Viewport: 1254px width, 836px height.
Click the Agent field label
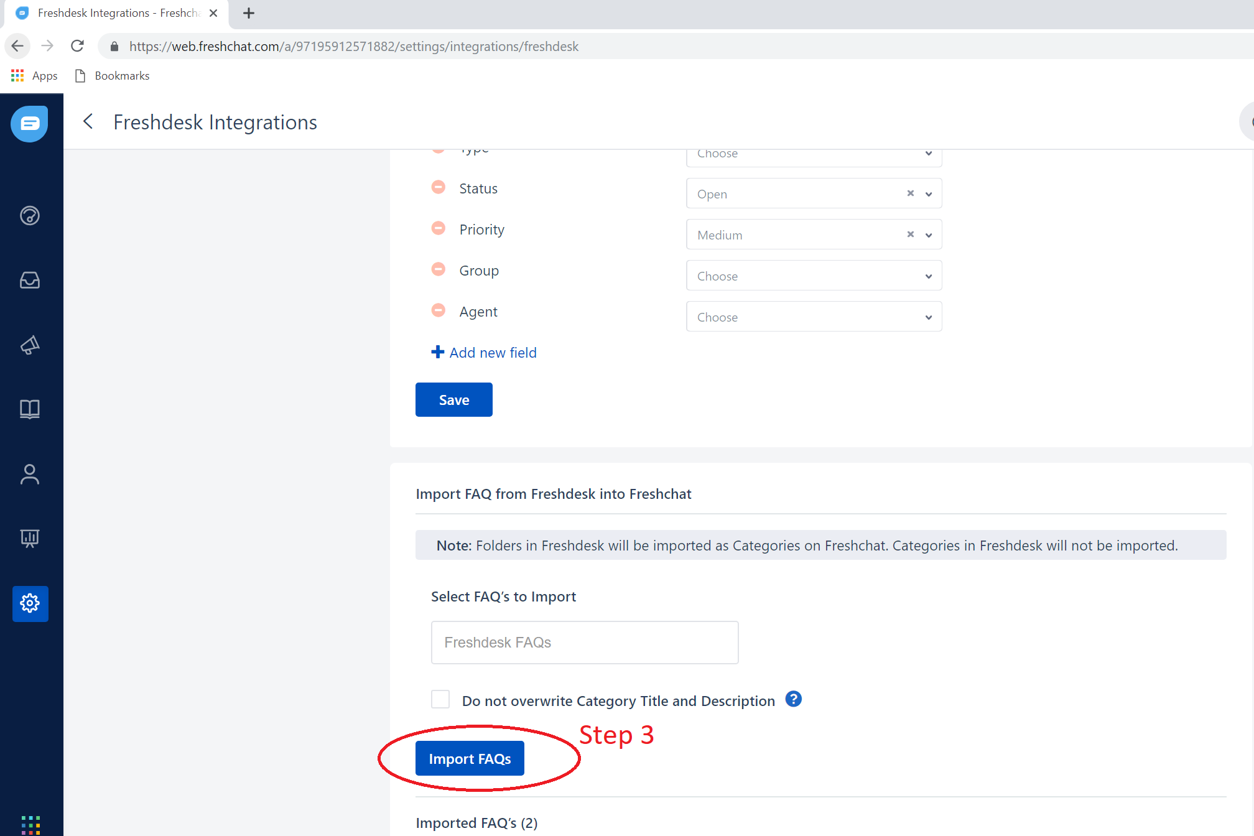[x=478, y=312]
